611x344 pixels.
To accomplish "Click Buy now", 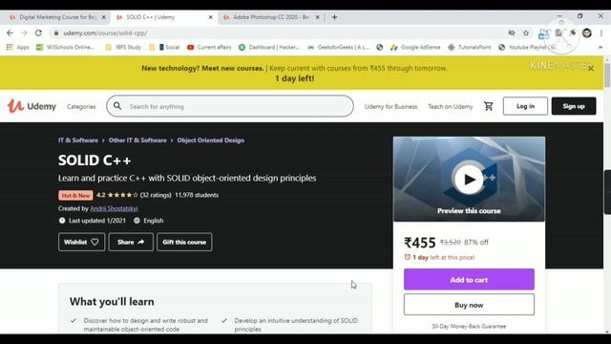I will 469,305.
